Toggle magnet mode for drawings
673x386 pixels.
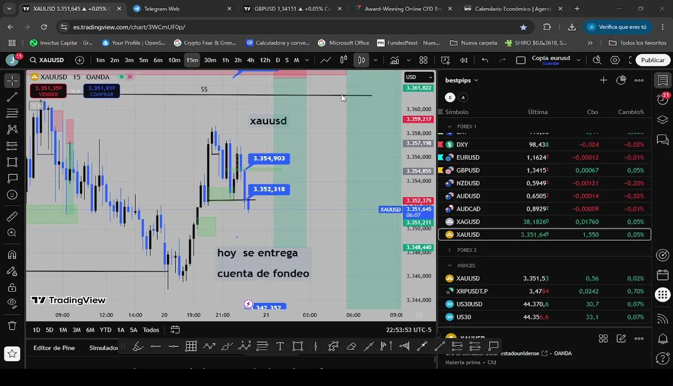(12, 255)
